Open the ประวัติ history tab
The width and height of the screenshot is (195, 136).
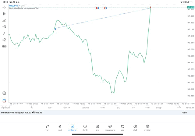85,127
